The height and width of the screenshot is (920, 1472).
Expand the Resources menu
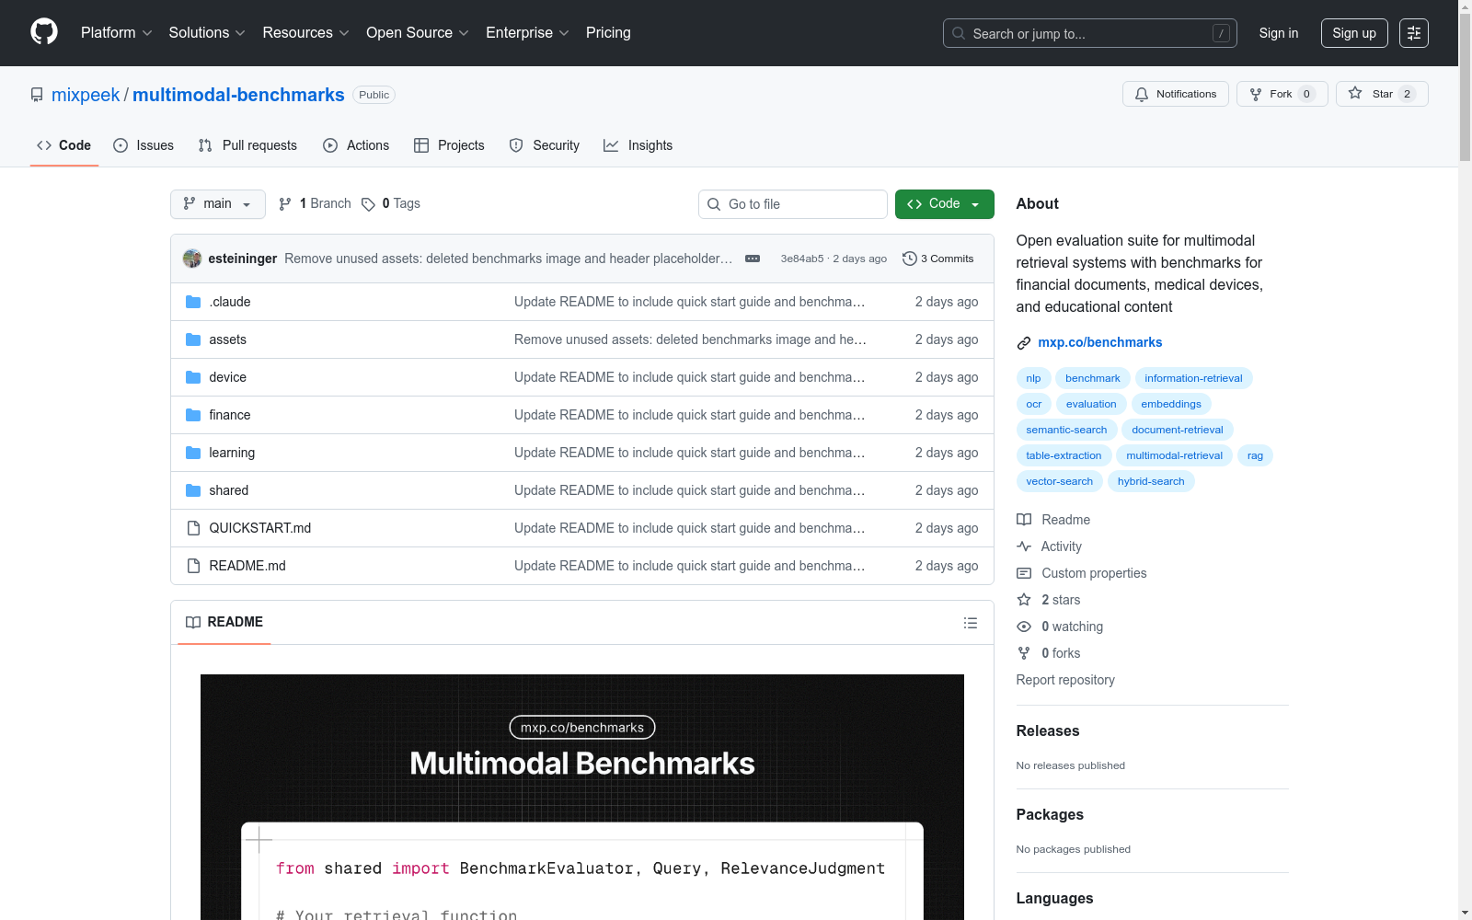click(x=305, y=33)
